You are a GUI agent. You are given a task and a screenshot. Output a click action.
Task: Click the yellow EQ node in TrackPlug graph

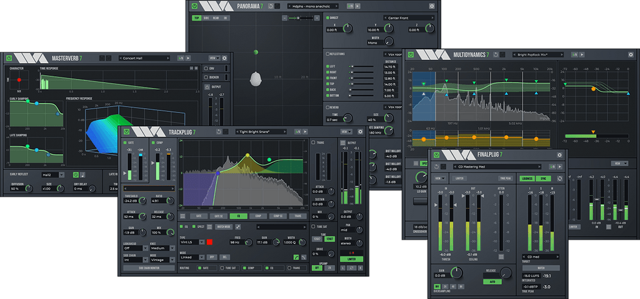click(247, 155)
